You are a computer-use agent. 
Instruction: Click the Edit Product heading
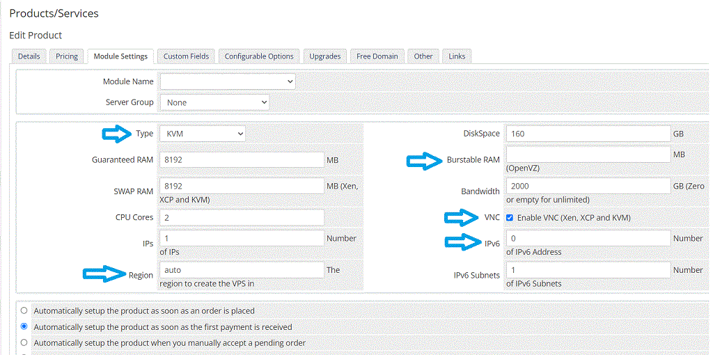(x=36, y=35)
